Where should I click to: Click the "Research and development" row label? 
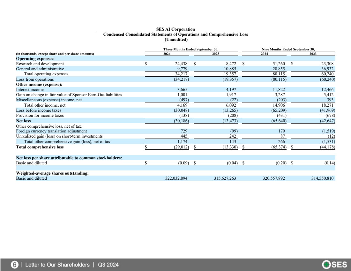(40, 64)
